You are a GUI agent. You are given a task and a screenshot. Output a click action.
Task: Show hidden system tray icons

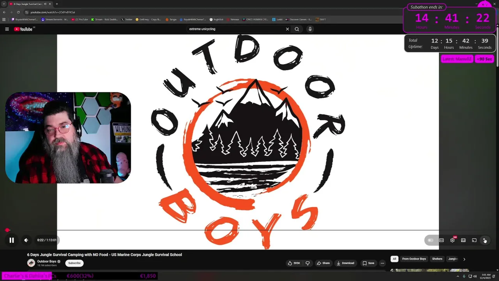coord(458,276)
